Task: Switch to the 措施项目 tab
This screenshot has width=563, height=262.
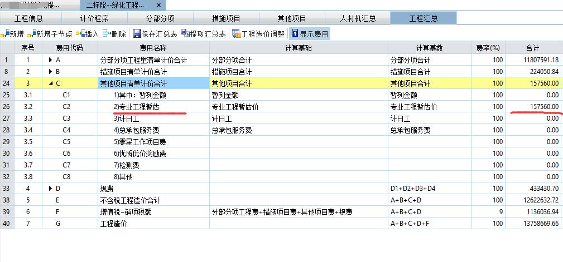Action: coord(225,18)
